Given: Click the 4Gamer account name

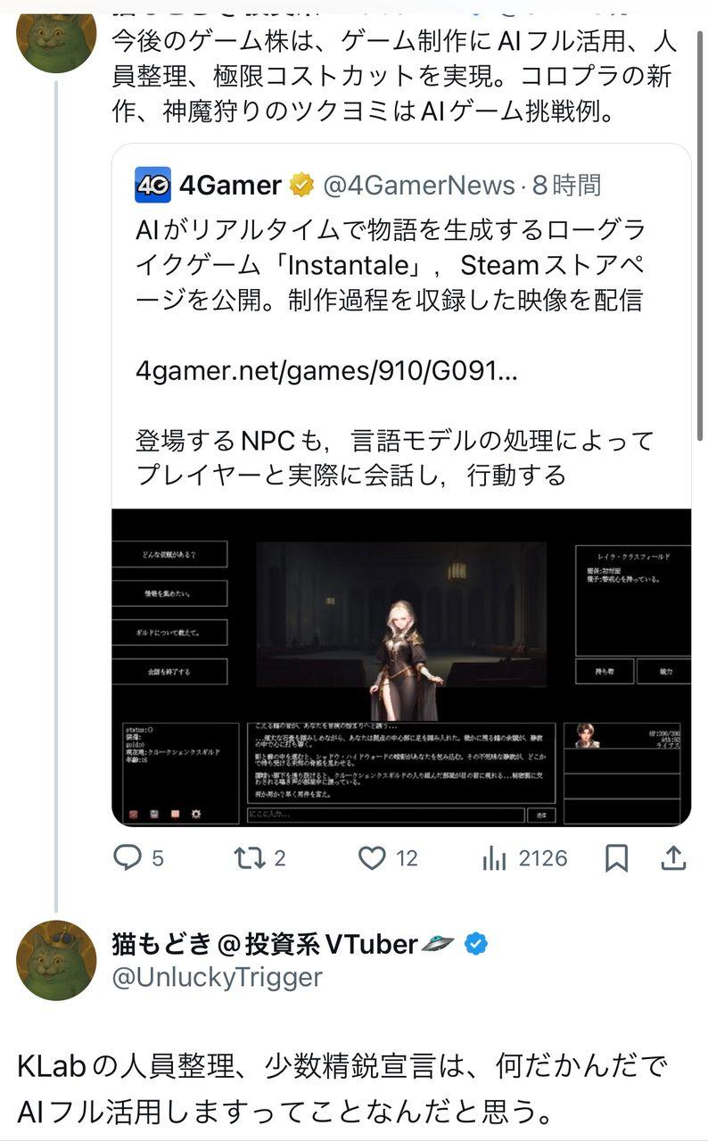Looking at the screenshot, I should coord(230,185).
